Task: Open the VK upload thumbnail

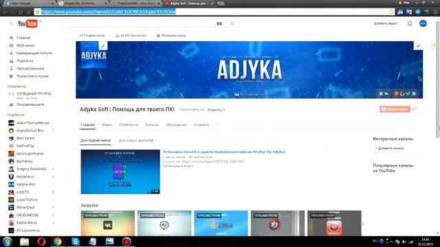Action: tap(108, 223)
